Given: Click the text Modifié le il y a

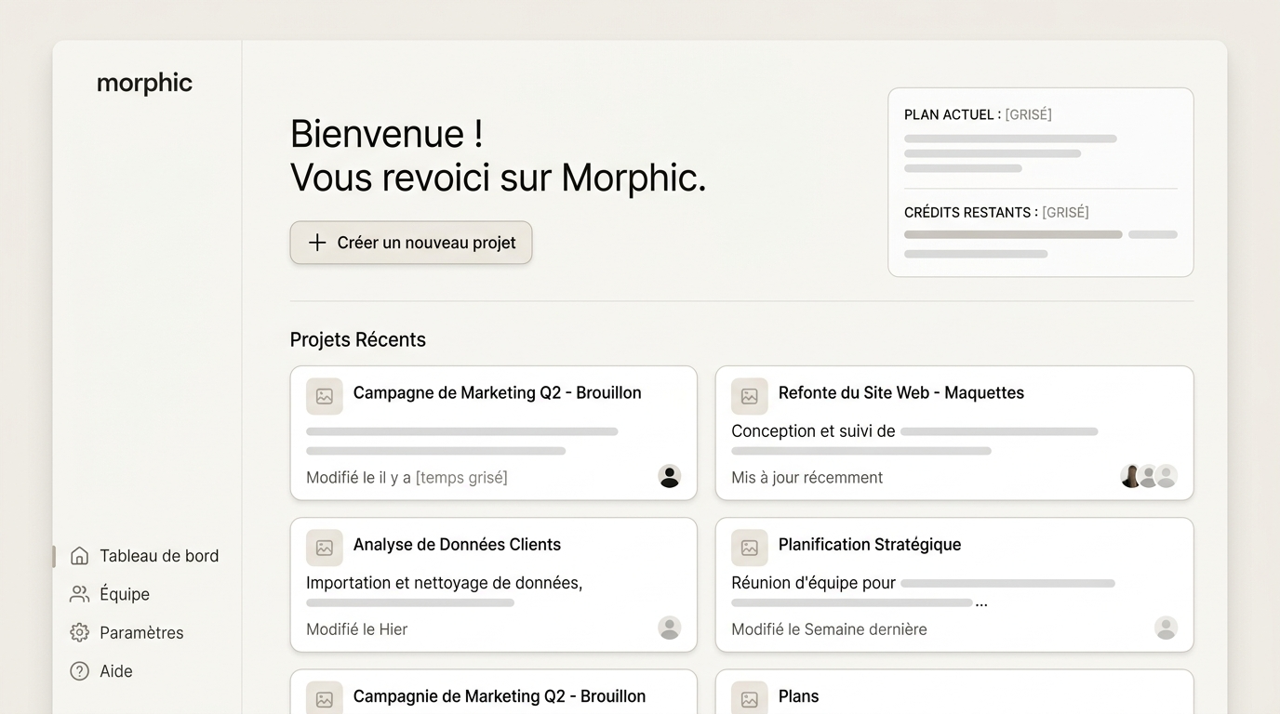Looking at the screenshot, I should click(x=358, y=478).
